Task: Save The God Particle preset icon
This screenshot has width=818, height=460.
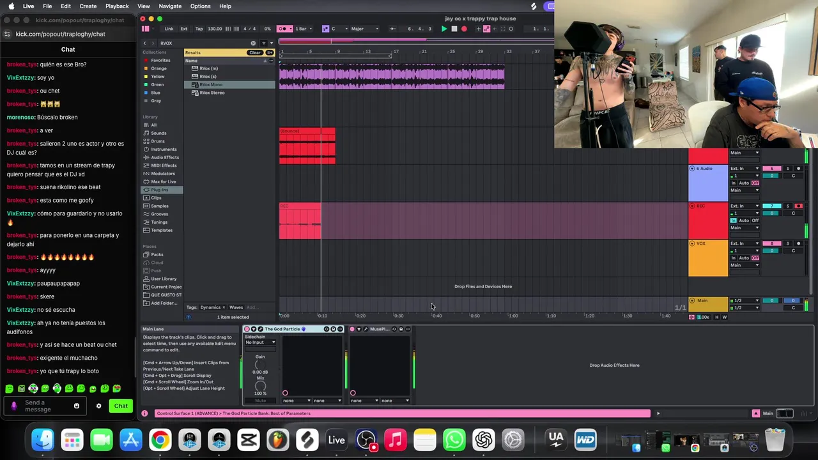Action: pyautogui.click(x=333, y=329)
